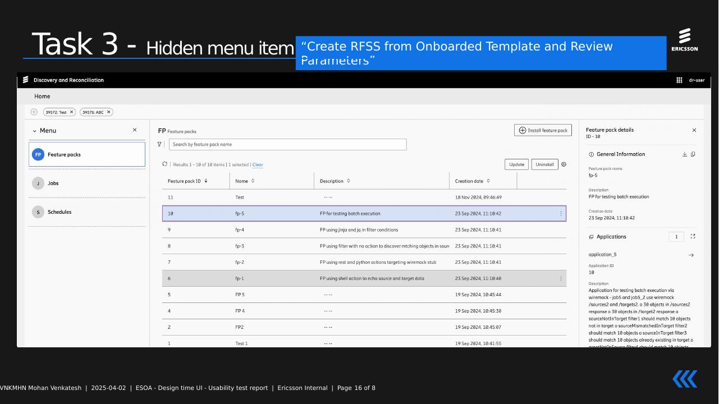Sort by Feature pack ID

tap(206, 181)
